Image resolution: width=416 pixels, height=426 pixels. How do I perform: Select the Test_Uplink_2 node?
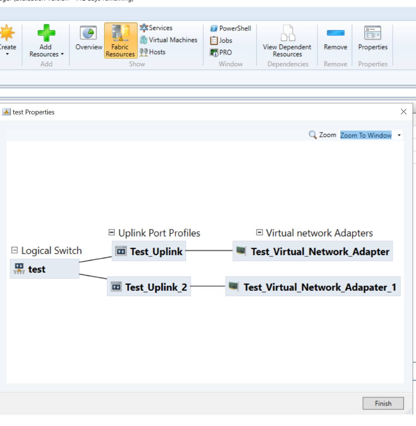(x=149, y=286)
